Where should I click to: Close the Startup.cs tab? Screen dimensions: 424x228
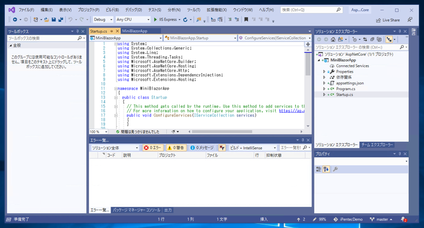click(117, 31)
